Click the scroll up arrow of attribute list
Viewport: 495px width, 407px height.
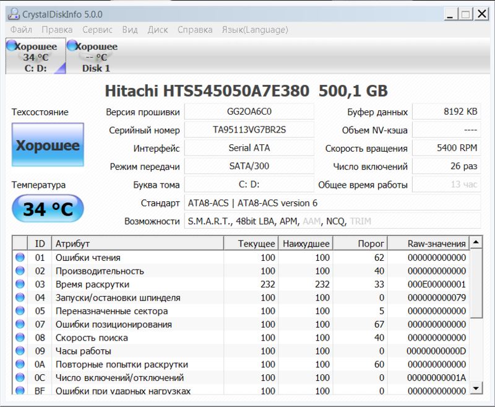point(476,242)
